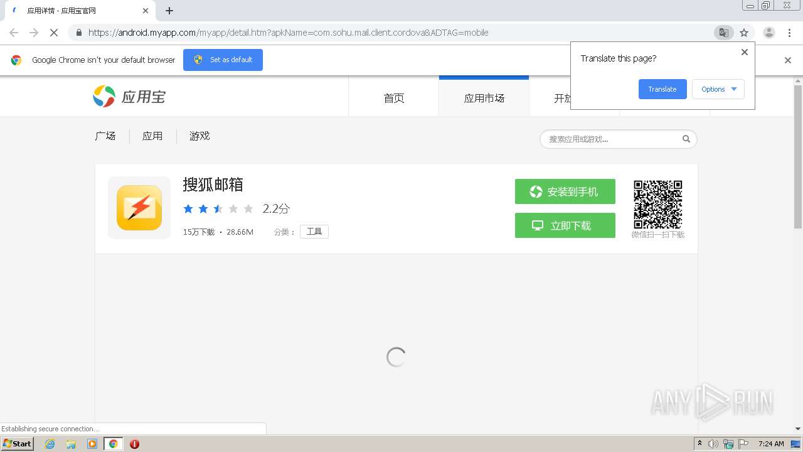Click the action center flag icon
This screenshot has height=452, width=803.
tap(743, 444)
